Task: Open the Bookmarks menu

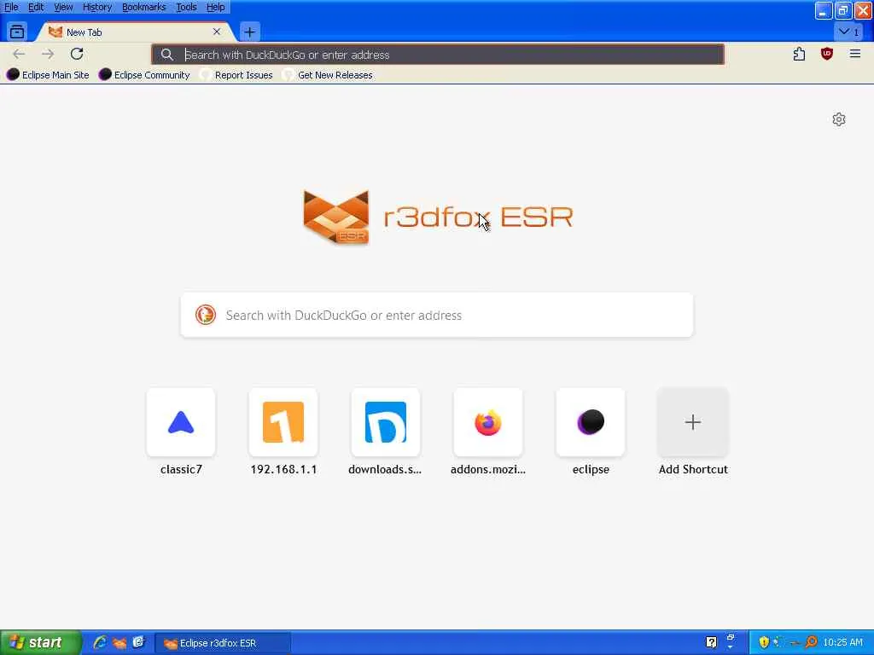Action: [x=143, y=7]
